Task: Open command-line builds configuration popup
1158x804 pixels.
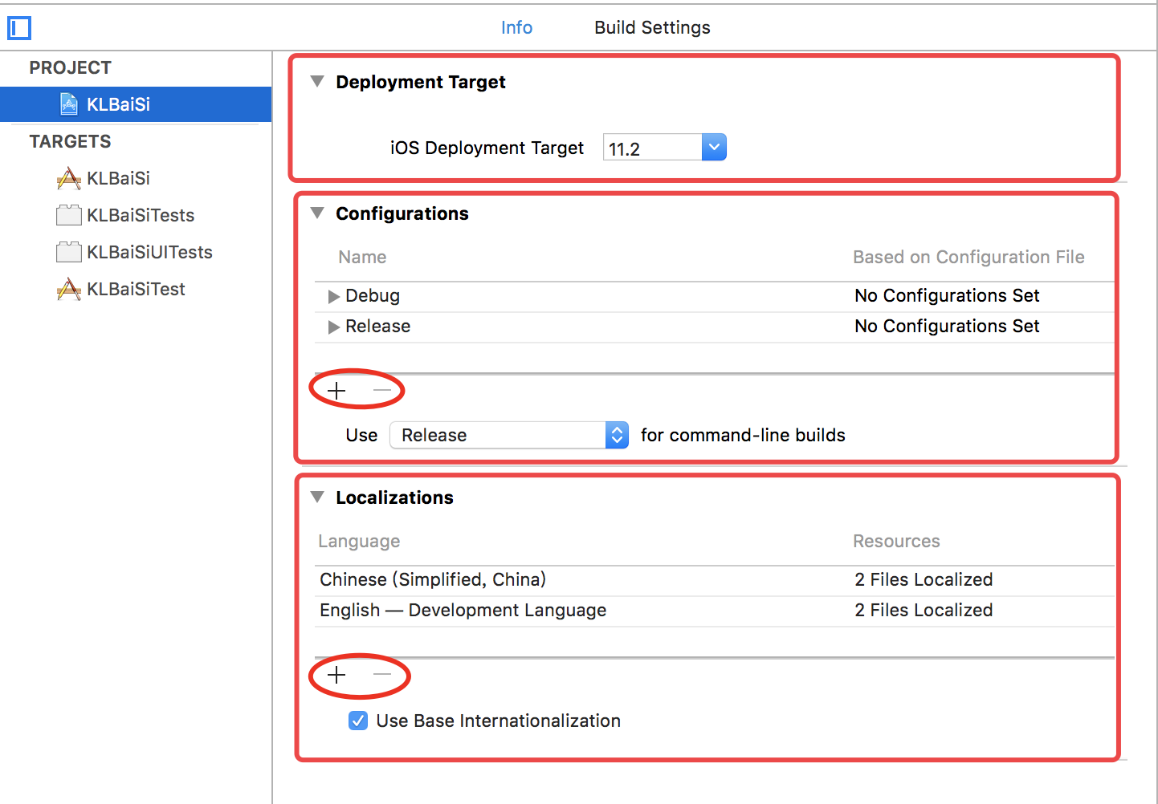Action: point(616,435)
